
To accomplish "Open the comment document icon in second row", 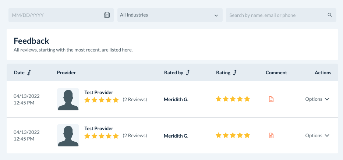I will pyautogui.click(x=271, y=135).
